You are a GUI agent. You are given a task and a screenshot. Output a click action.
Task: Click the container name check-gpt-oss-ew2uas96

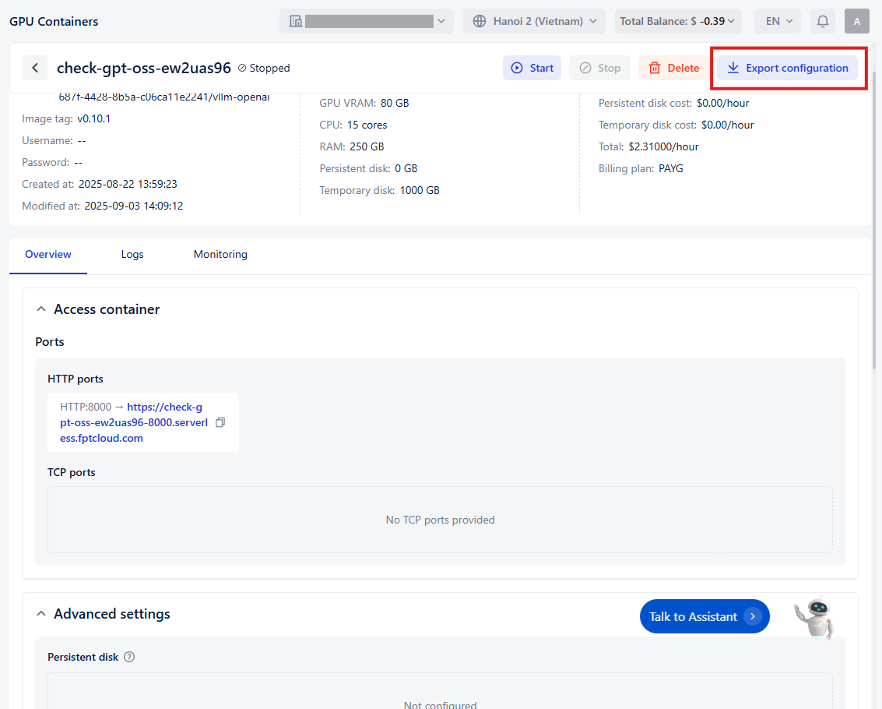tap(144, 68)
